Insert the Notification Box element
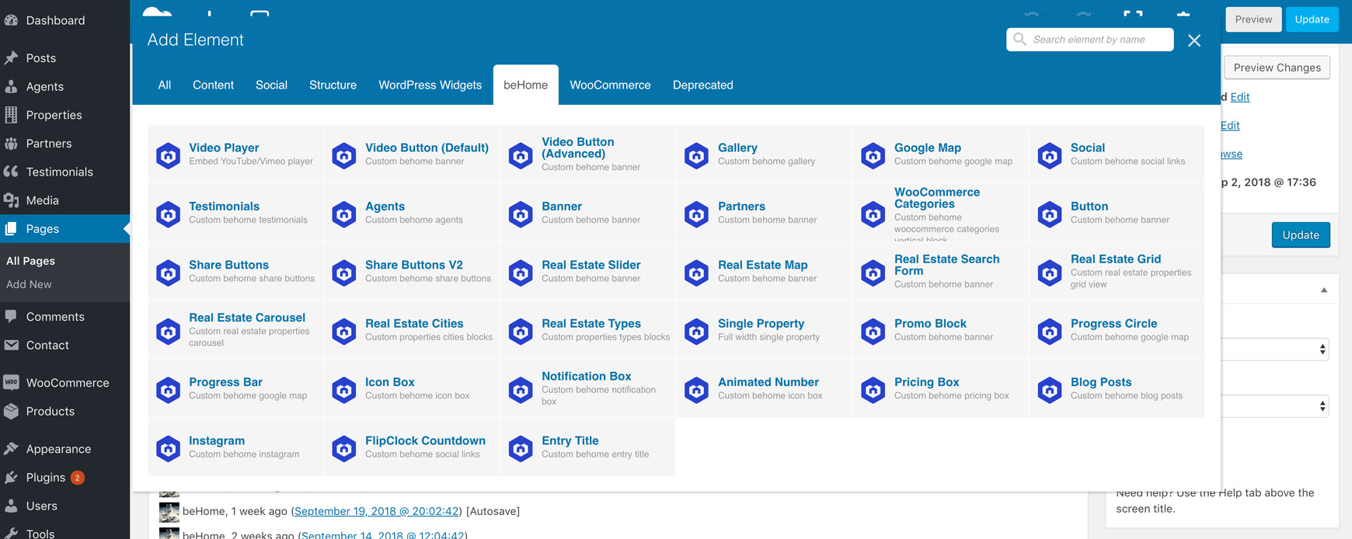Screen dimensions: 1352x539 (587, 389)
